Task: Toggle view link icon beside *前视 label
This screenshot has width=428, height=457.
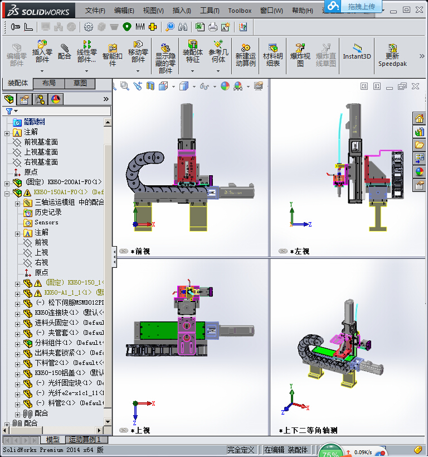Action: tap(124, 251)
